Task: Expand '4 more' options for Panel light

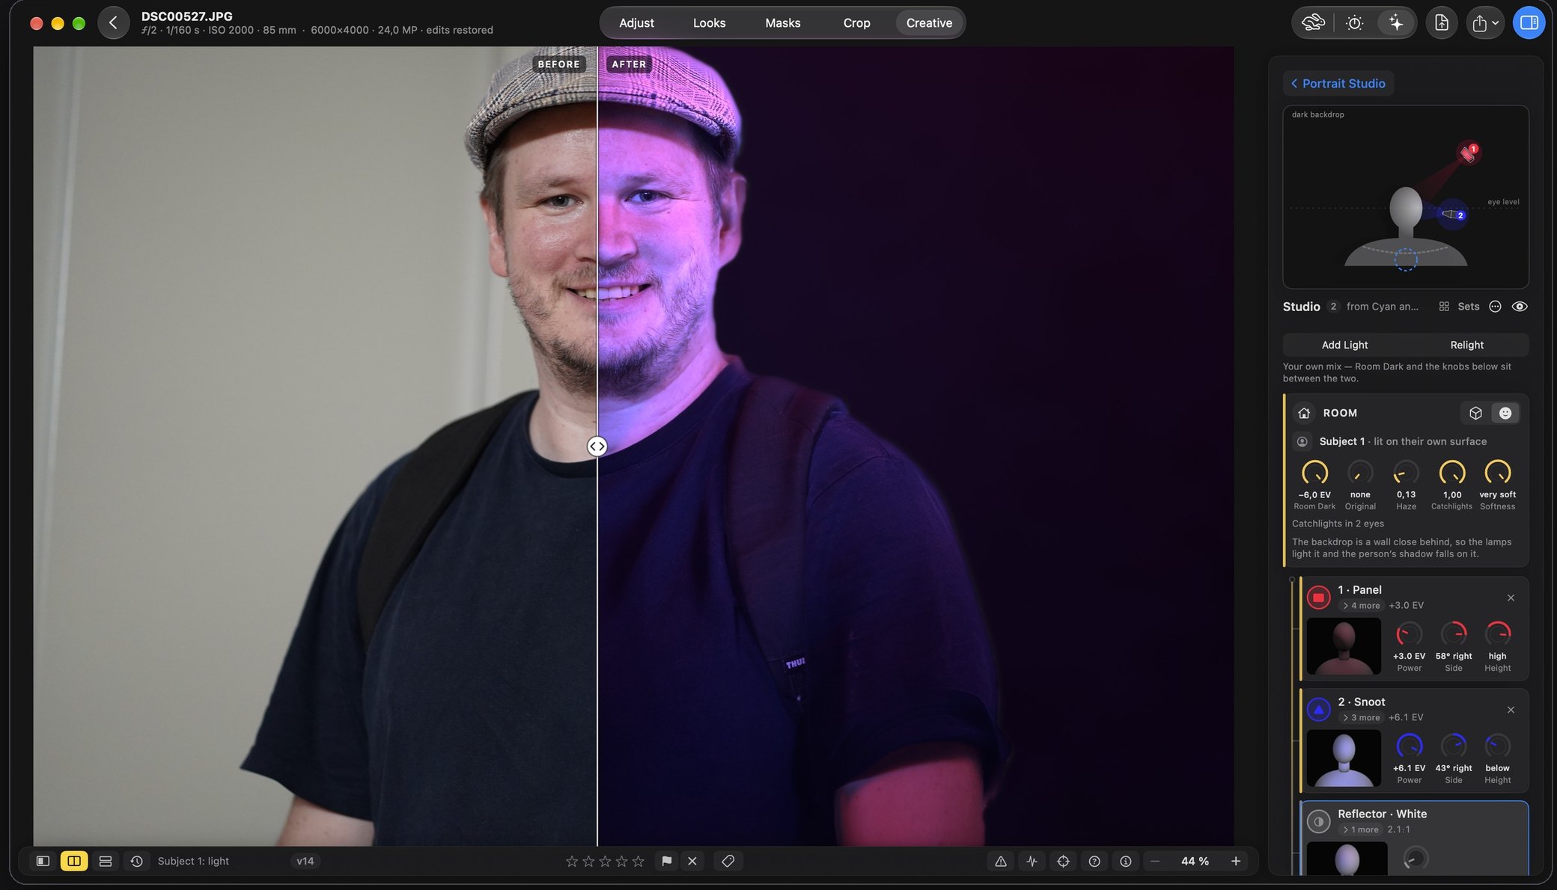Action: tap(1361, 606)
